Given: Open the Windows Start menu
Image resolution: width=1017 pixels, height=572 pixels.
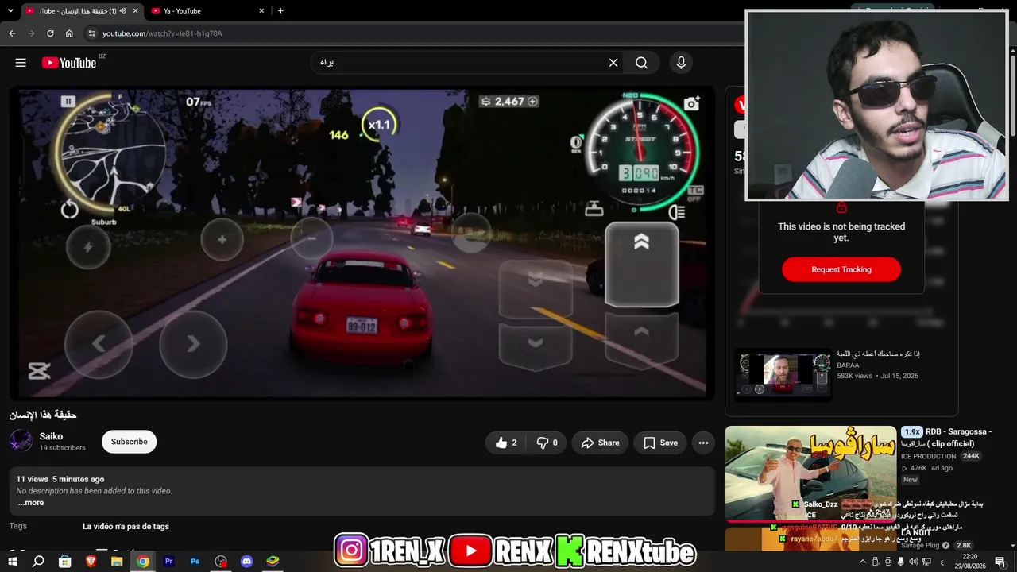Looking at the screenshot, I should [x=13, y=562].
